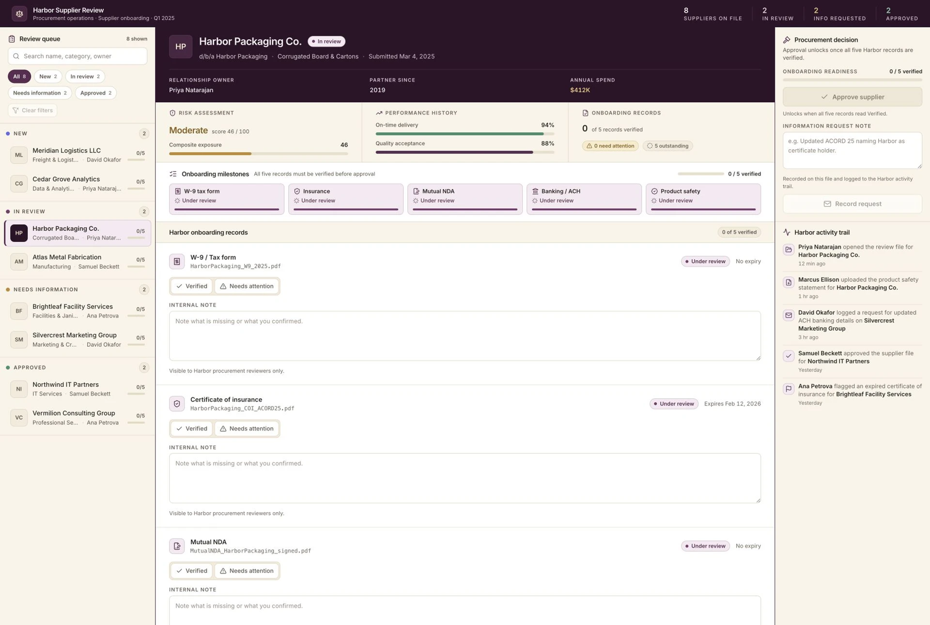The image size is (930, 625).
Task: Click the HP avatar in the supplier header
Action: [181, 47]
